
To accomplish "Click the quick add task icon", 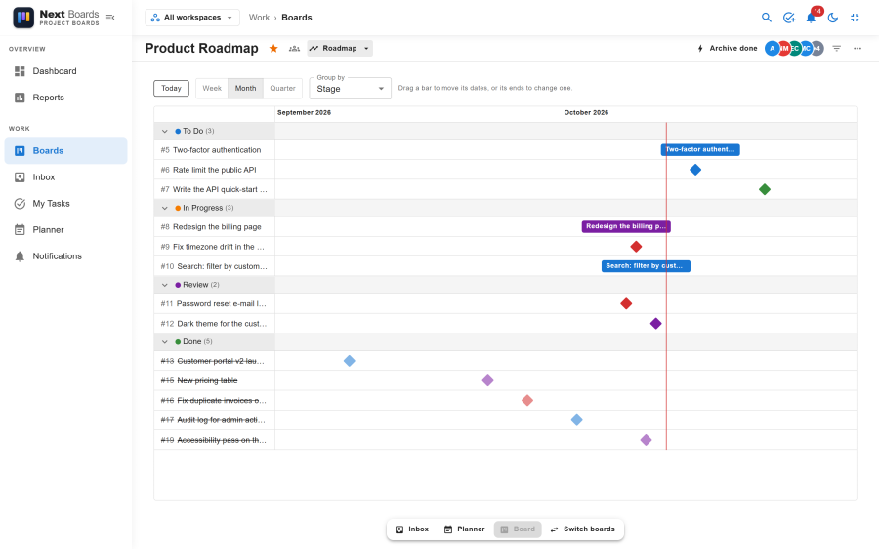I will point(789,18).
